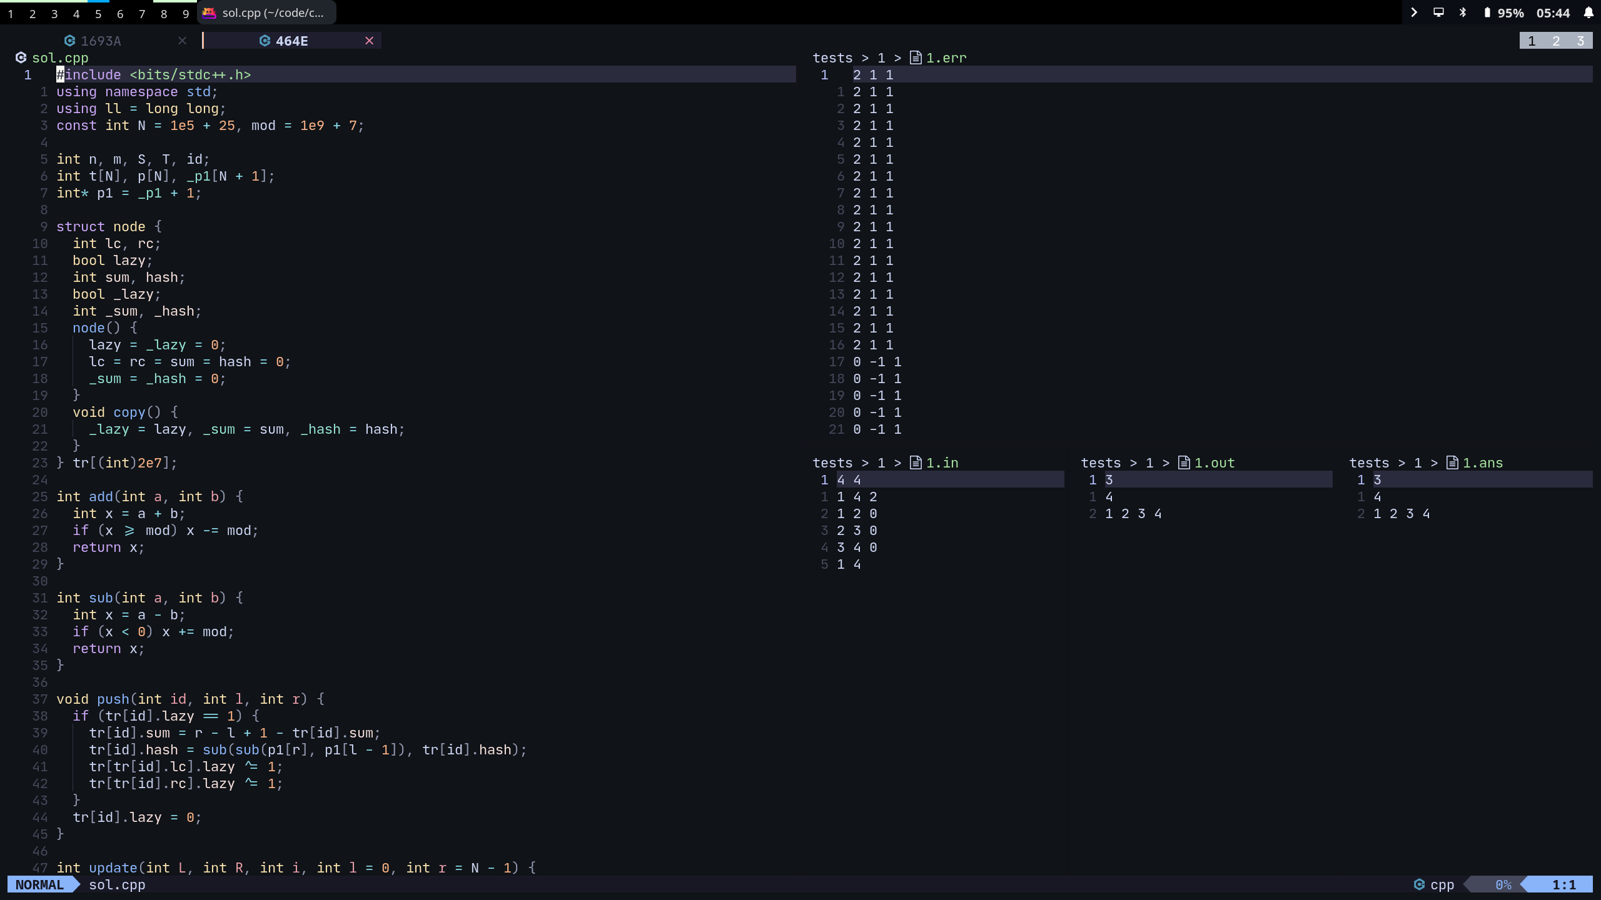Open the notification bell in the system tray
The height and width of the screenshot is (900, 1601).
click(x=1589, y=12)
